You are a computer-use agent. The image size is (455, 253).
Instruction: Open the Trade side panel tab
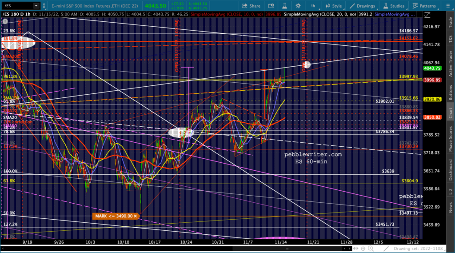(x=451, y=22)
